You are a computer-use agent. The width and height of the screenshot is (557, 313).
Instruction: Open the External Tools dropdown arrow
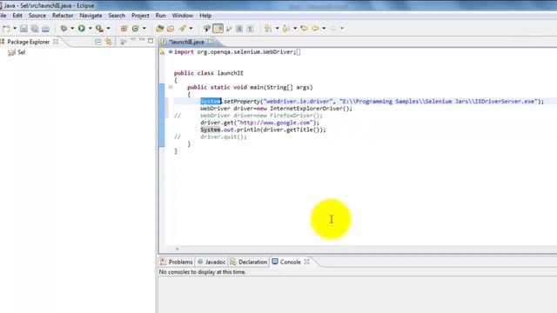pyautogui.click(x=108, y=29)
